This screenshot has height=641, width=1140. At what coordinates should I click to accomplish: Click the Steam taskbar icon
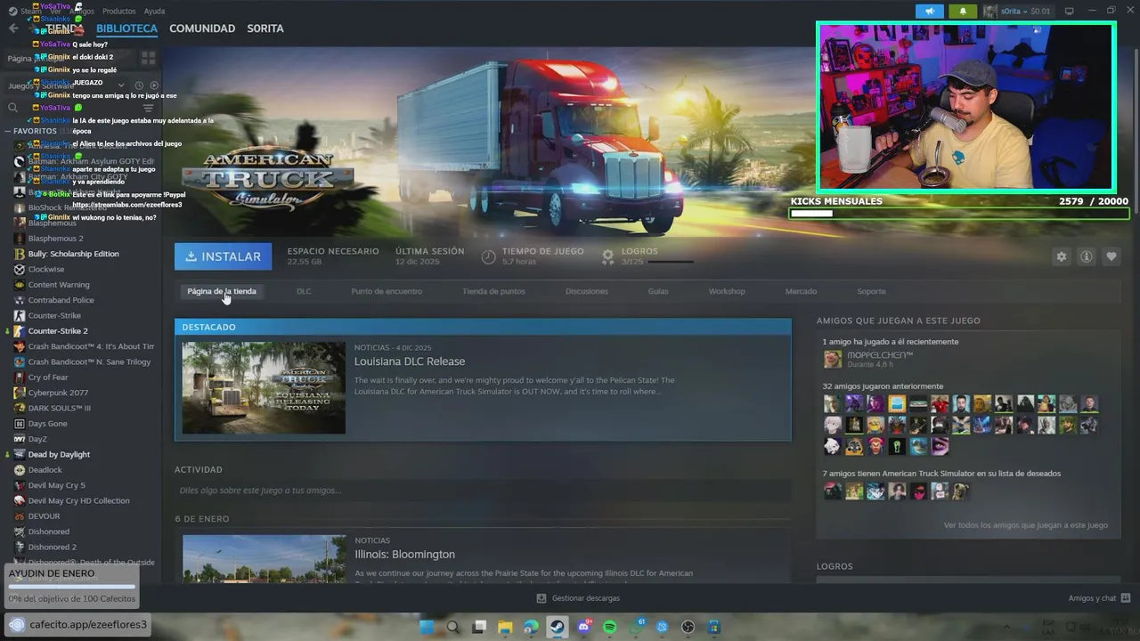pyautogui.click(x=558, y=627)
